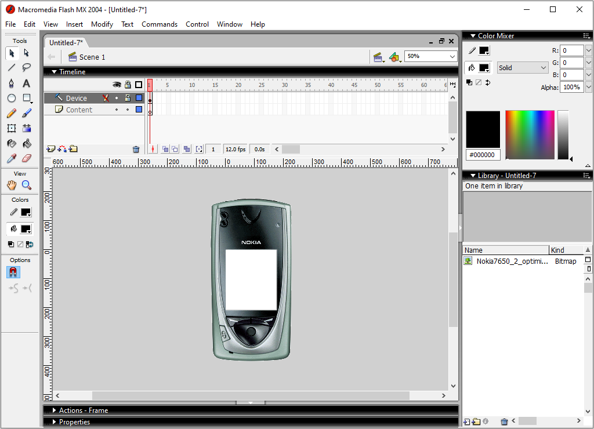Click the Color Mixer fill color swatch
Image resolution: width=594 pixels, height=429 pixels.
[x=484, y=68]
